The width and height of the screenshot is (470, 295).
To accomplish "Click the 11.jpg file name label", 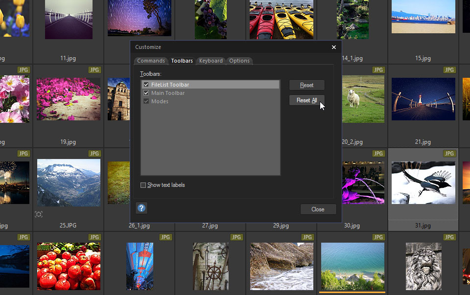I will coord(68,58).
